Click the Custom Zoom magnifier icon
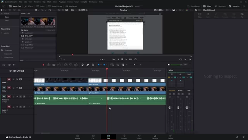The height and width of the screenshot is (140, 248). coord(122,65)
